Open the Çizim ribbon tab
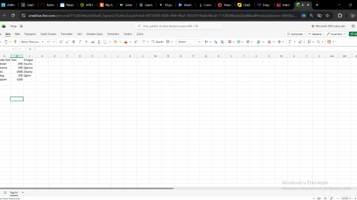This screenshot has width=357, height=200. click(x=140, y=34)
